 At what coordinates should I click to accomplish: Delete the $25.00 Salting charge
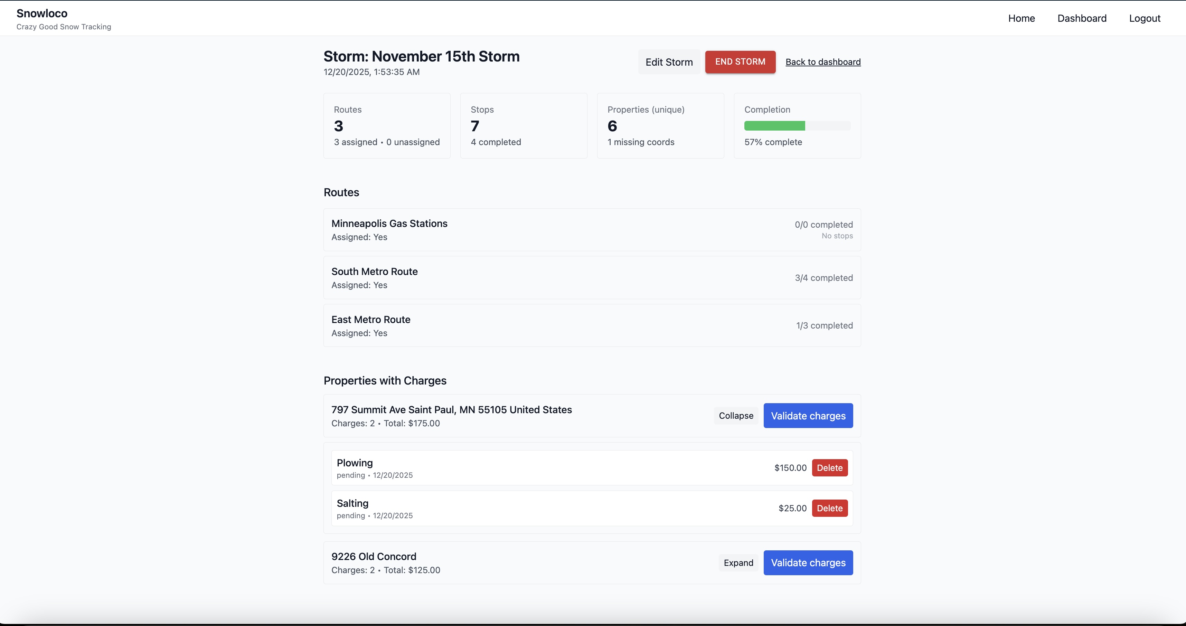click(829, 508)
